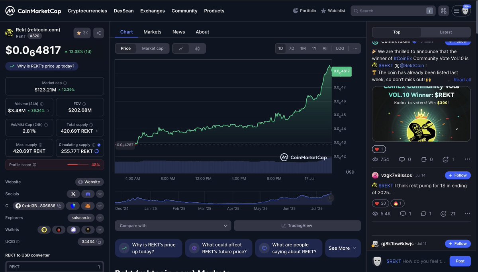Open Watchlist from the top bar
Screen dimensions: 478x272
pos(333,11)
